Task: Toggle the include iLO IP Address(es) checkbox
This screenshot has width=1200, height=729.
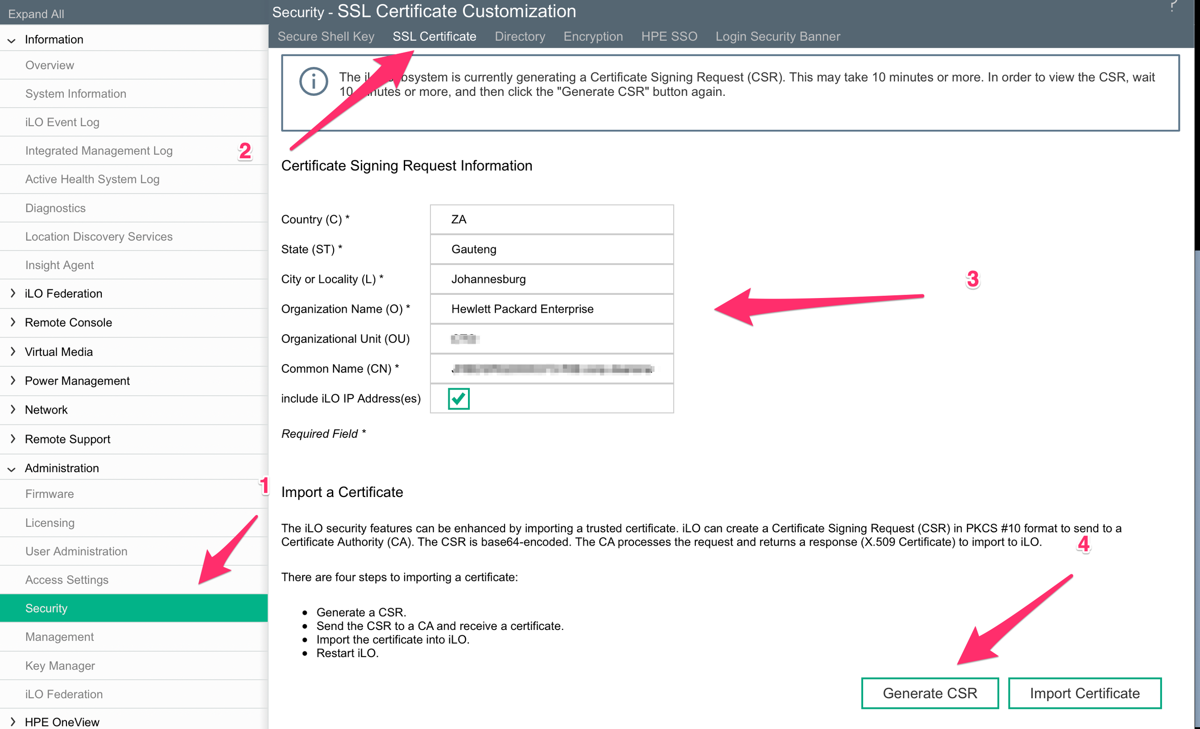Action: click(458, 398)
